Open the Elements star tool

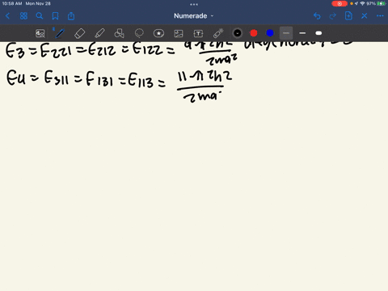point(158,33)
